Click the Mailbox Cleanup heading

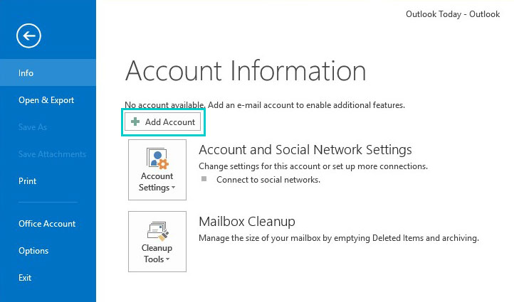(247, 222)
